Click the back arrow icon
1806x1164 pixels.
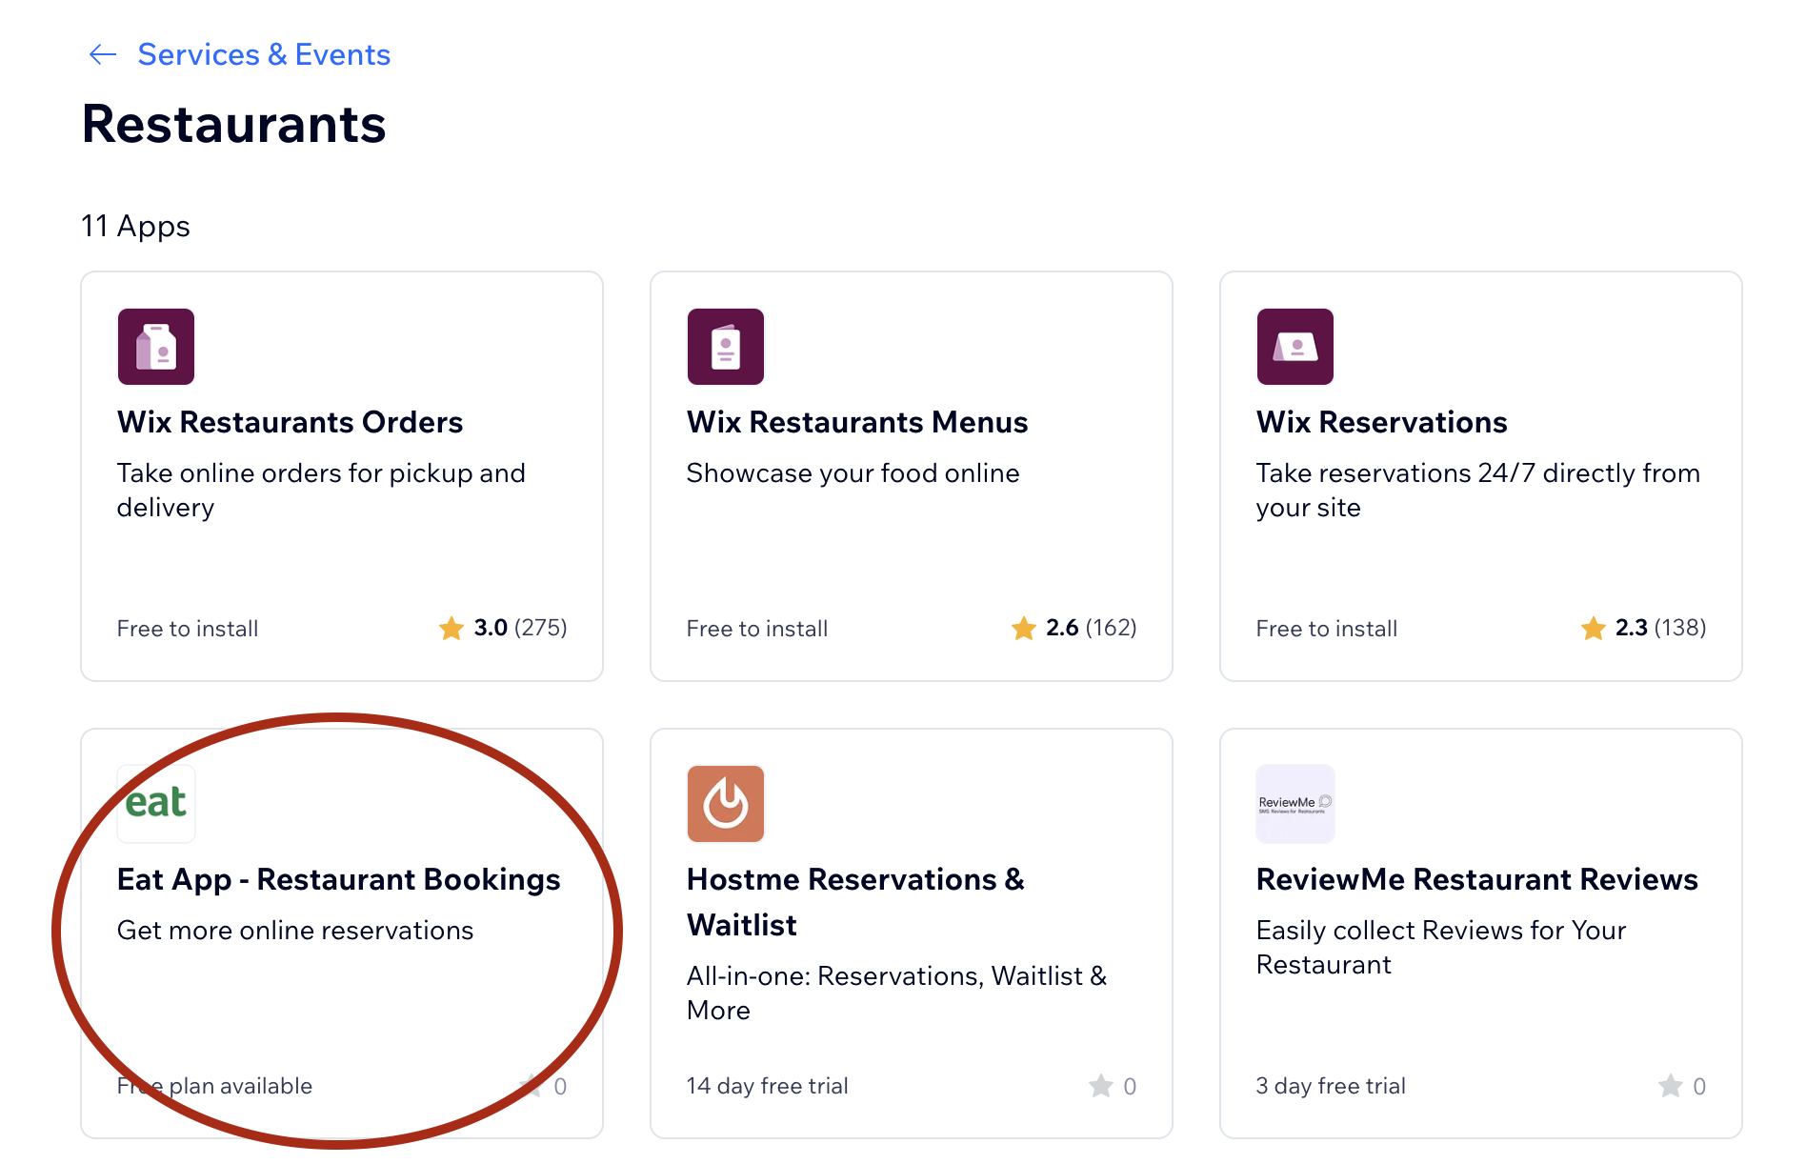click(102, 54)
